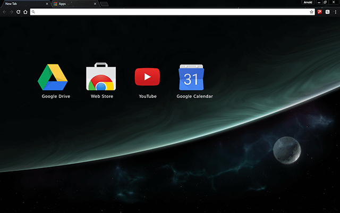The image size is (340, 213).
Task: Go to the home page
Action: click(25, 12)
